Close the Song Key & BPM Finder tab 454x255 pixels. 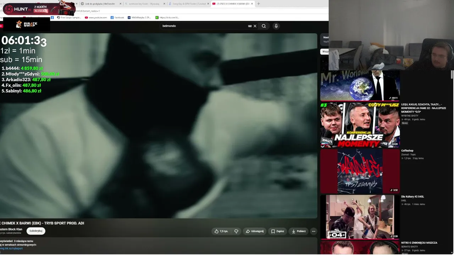209,4
